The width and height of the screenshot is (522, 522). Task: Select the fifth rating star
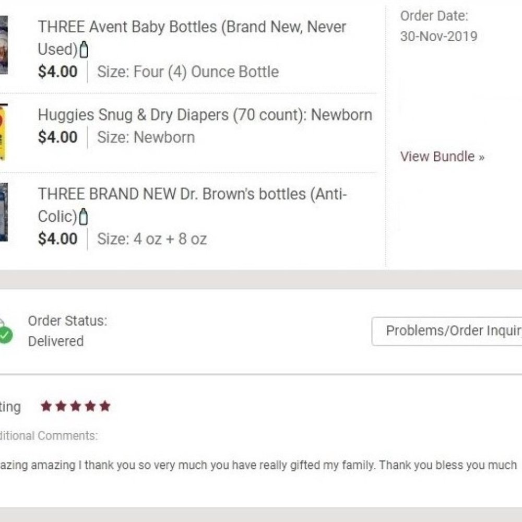point(105,406)
